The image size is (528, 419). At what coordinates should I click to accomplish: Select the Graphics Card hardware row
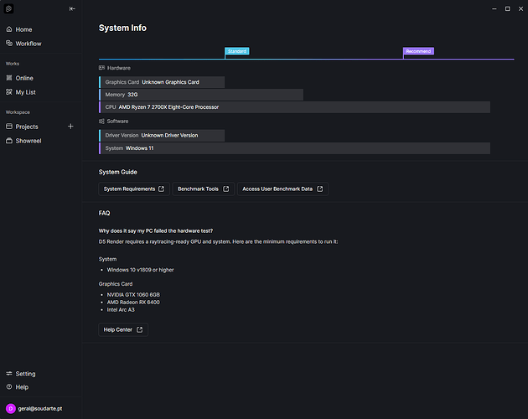tap(163, 82)
